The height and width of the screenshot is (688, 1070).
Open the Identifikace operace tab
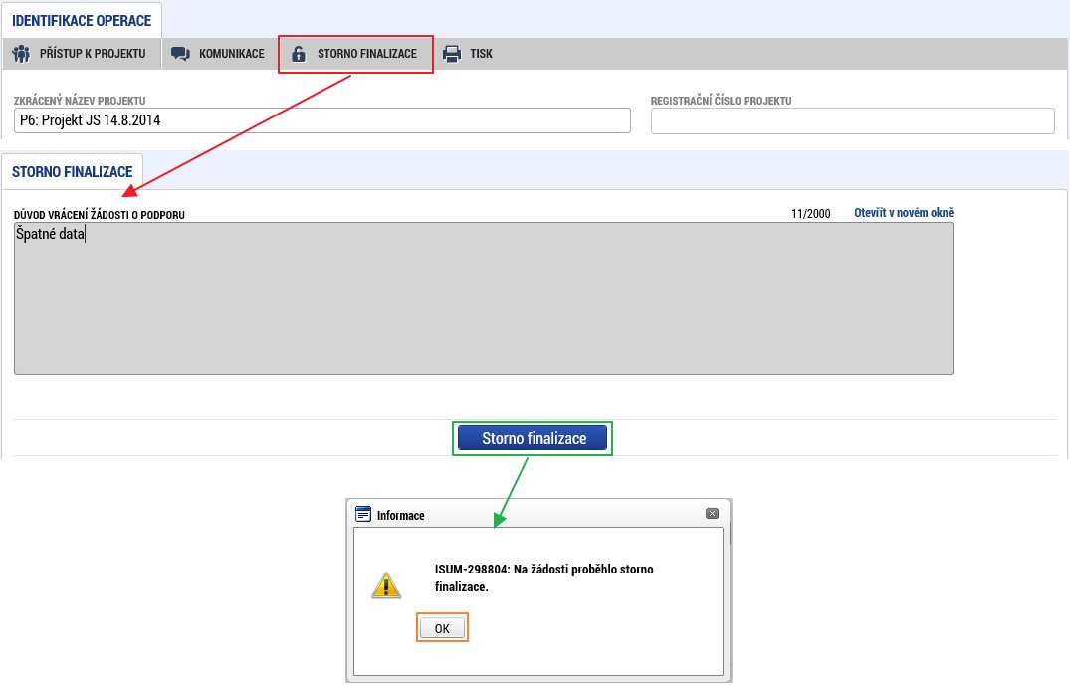tap(82, 21)
